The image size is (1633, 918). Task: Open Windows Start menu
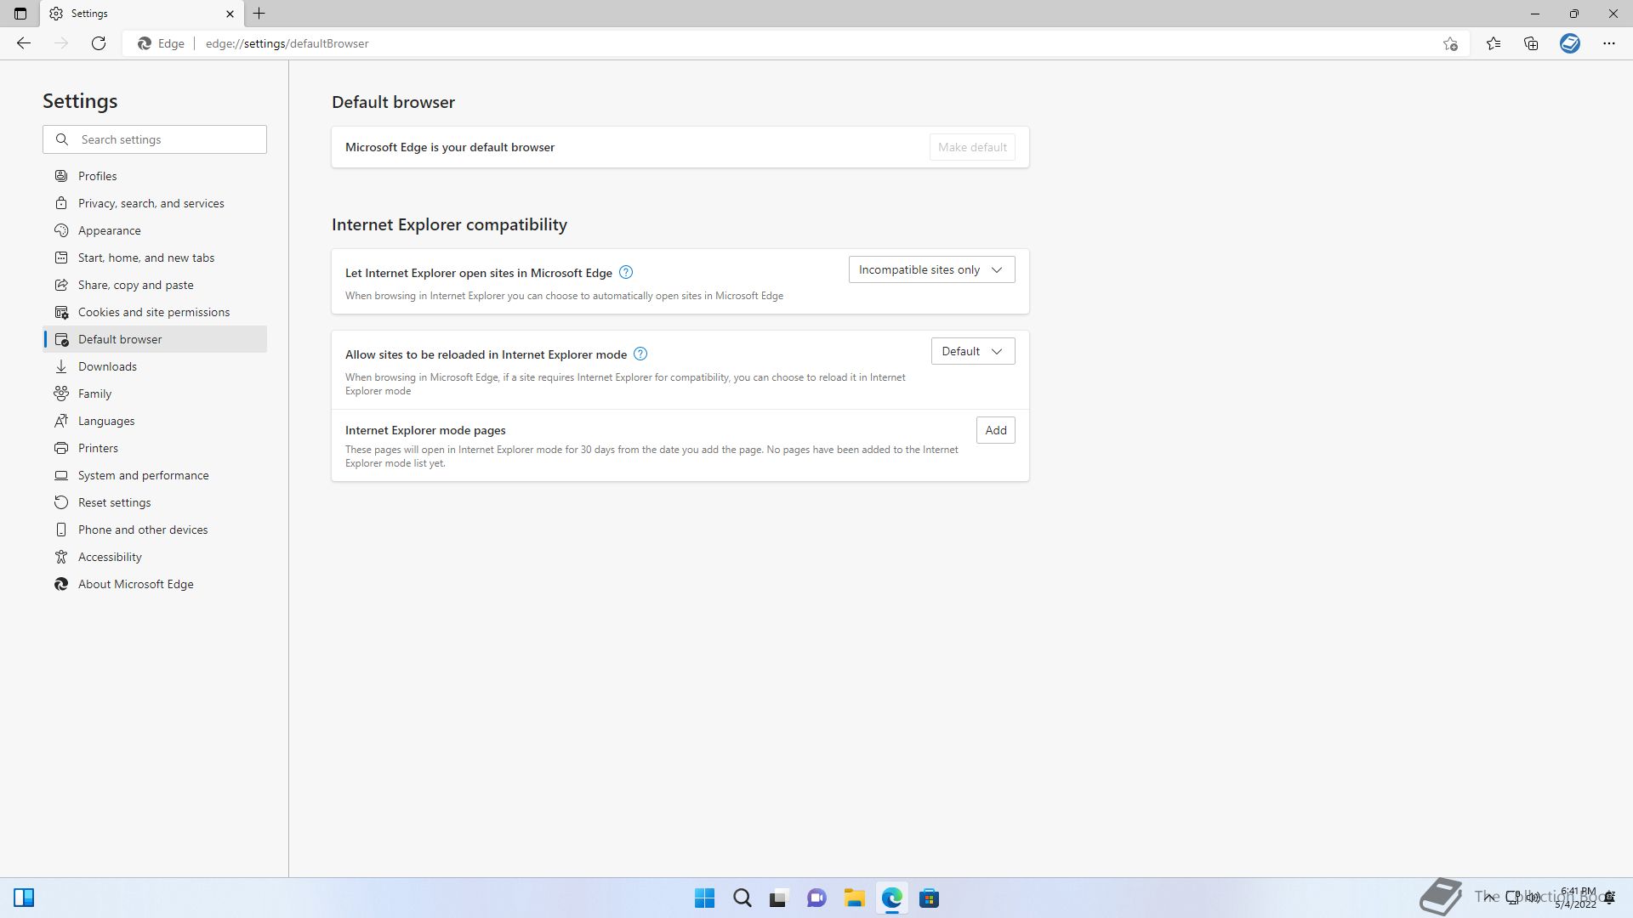tap(704, 898)
